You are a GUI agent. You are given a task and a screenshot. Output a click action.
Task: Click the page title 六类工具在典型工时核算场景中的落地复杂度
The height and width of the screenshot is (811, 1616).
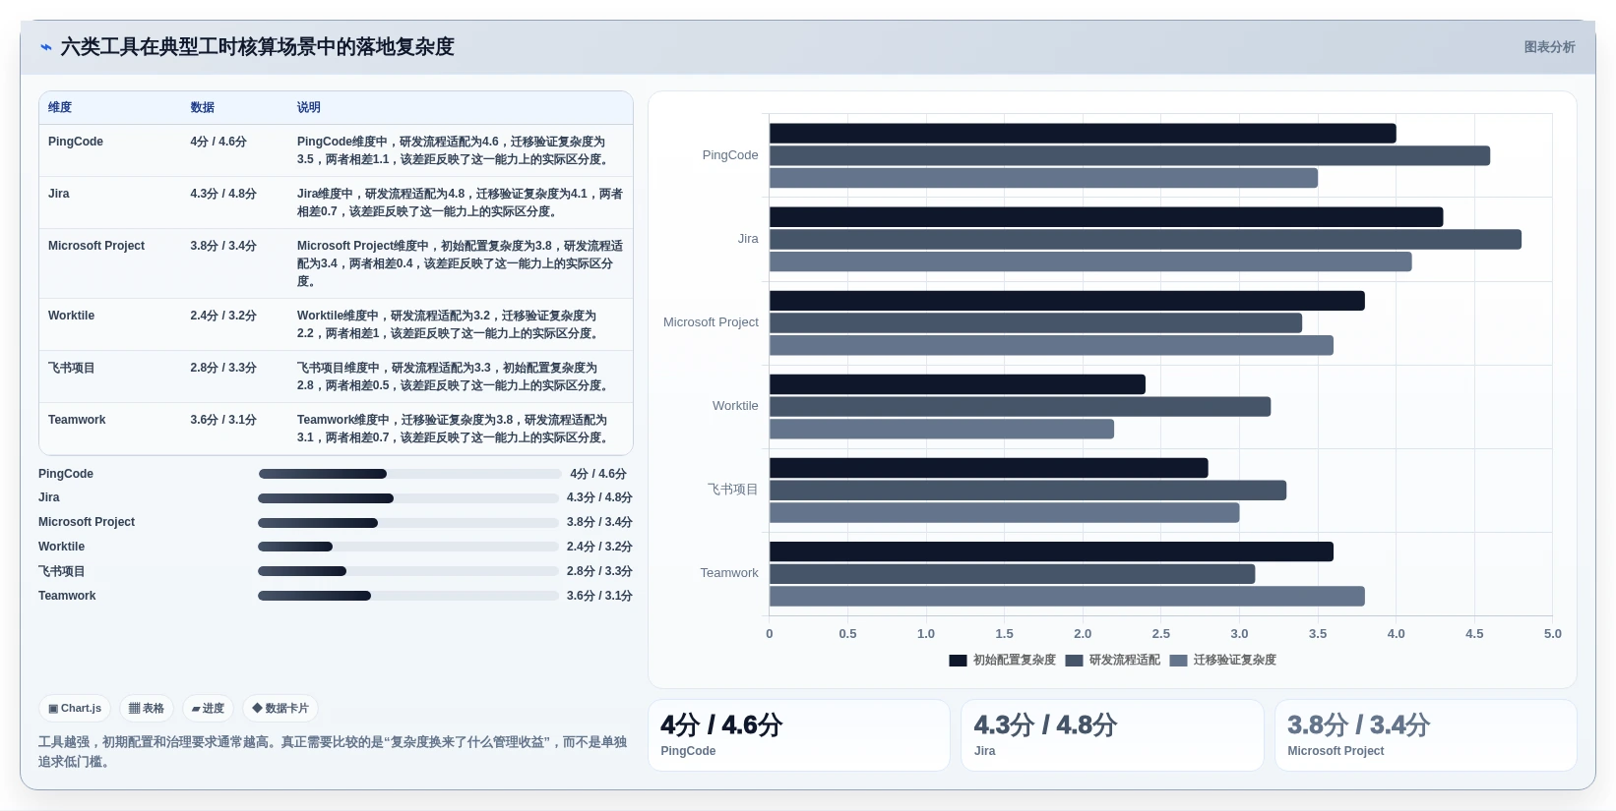click(x=258, y=47)
